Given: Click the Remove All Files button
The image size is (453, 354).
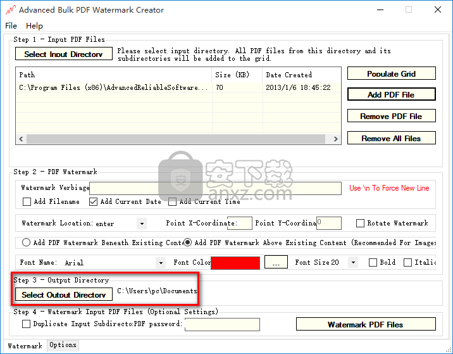Looking at the screenshot, I should tap(392, 138).
